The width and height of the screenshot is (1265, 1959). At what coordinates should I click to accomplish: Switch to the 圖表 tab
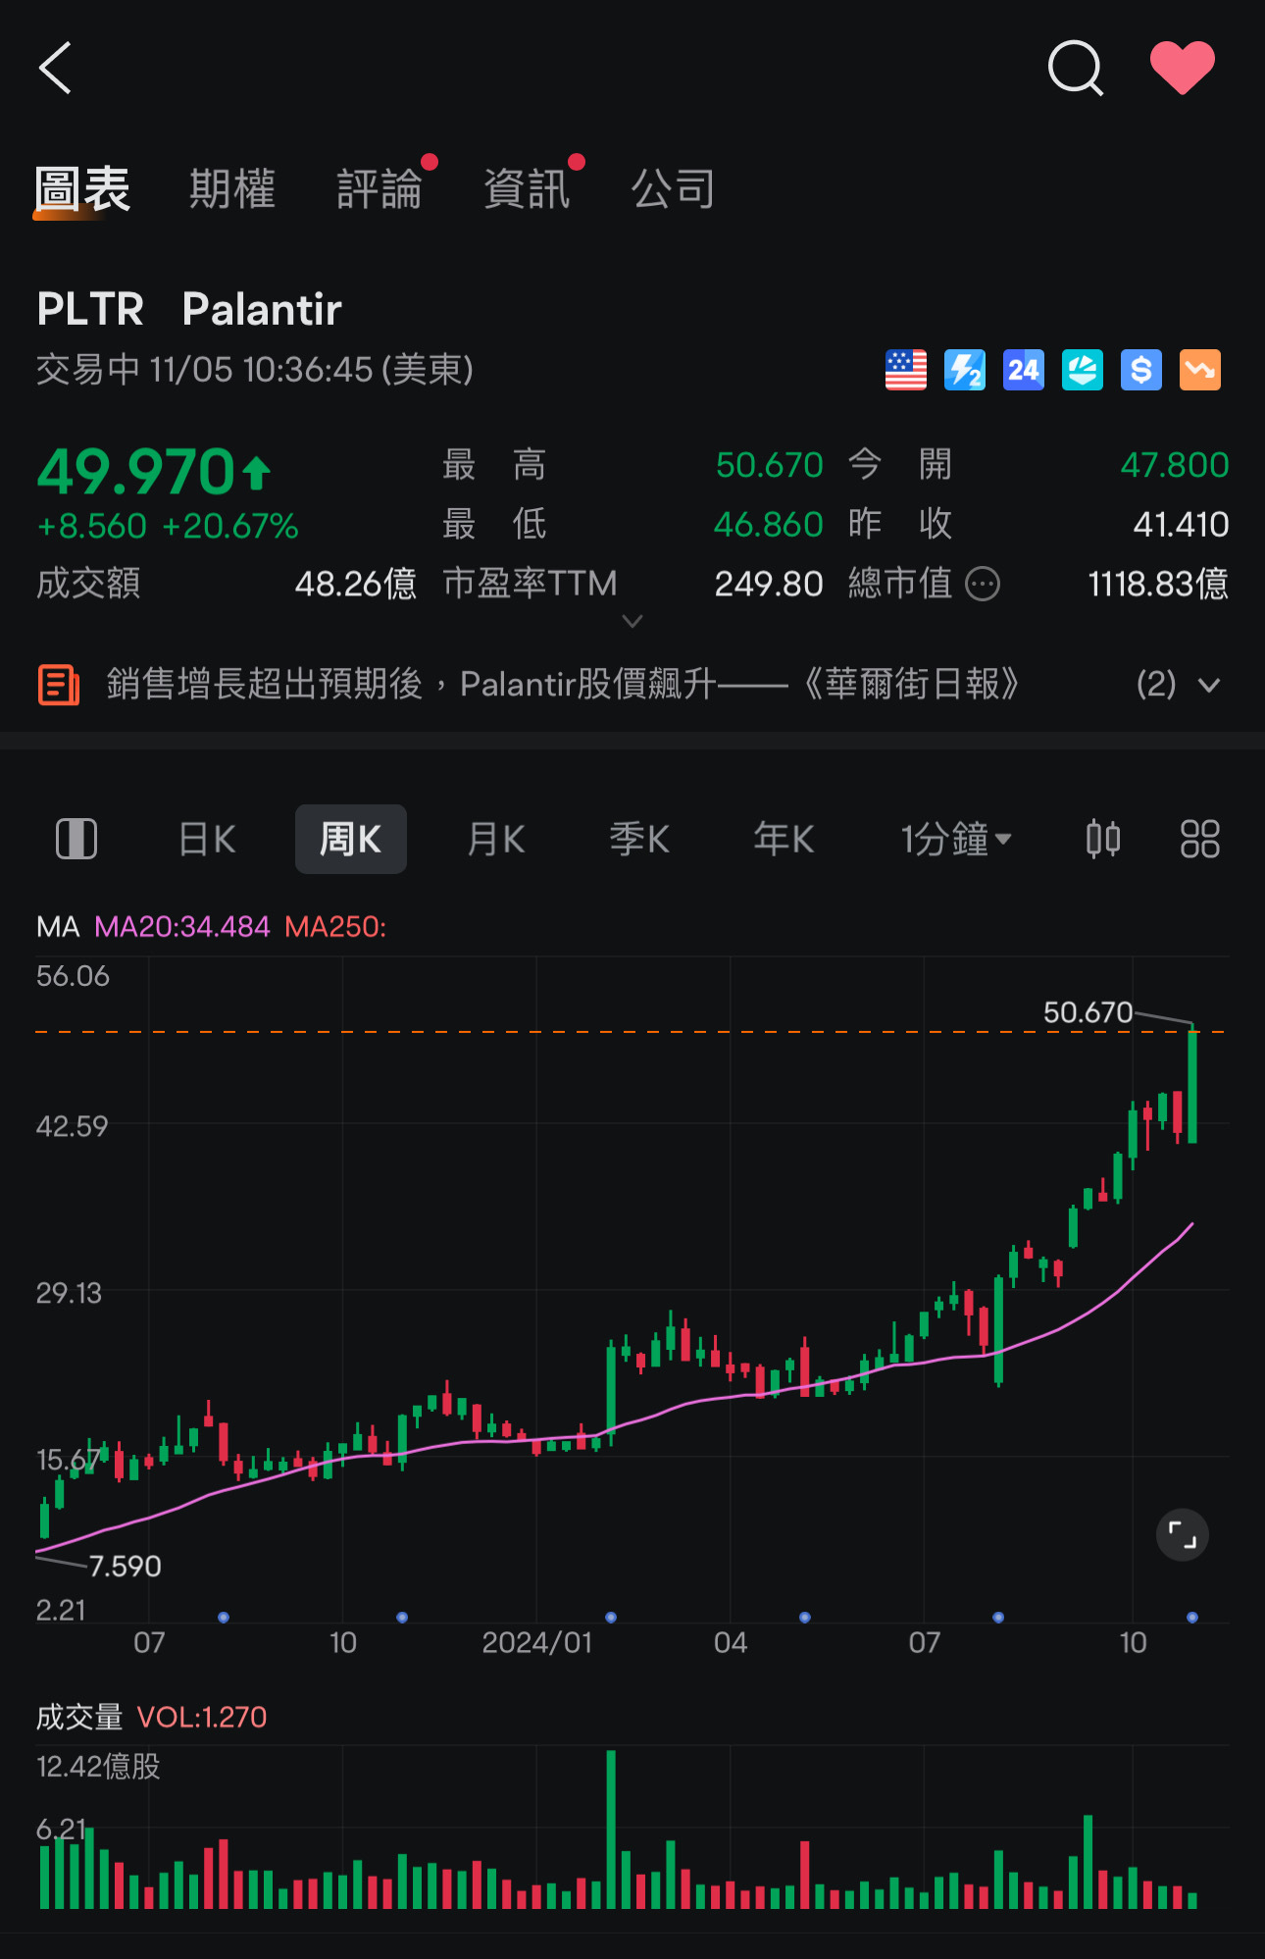coord(82,188)
